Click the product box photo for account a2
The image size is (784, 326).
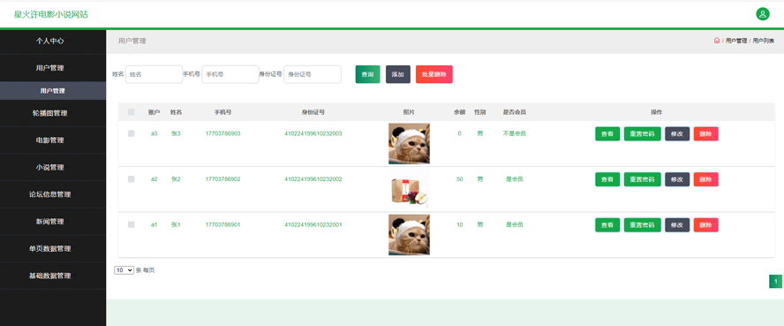coord(409,189)
